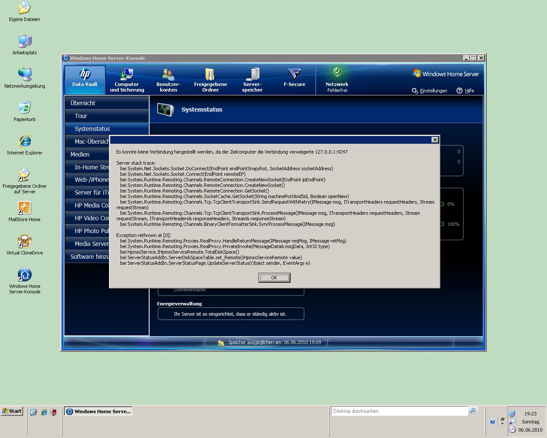
Task: Launch Internet Explorer from desktop
Action: point(24,145)
